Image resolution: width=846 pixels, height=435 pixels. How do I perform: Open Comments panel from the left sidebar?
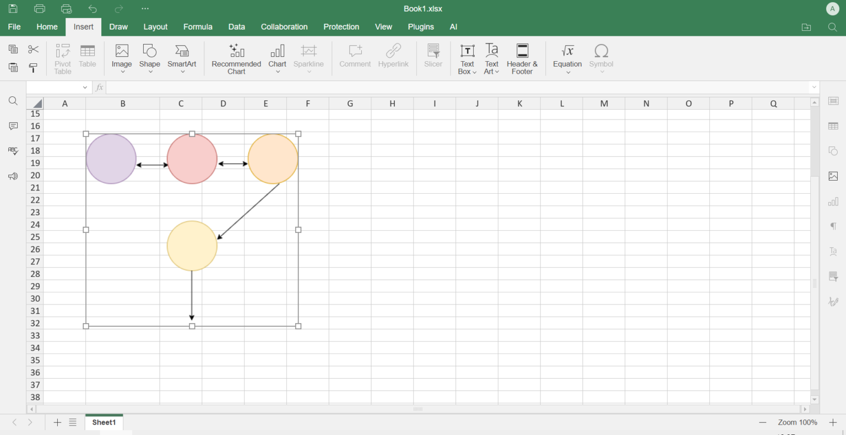(x=13, y=126)
